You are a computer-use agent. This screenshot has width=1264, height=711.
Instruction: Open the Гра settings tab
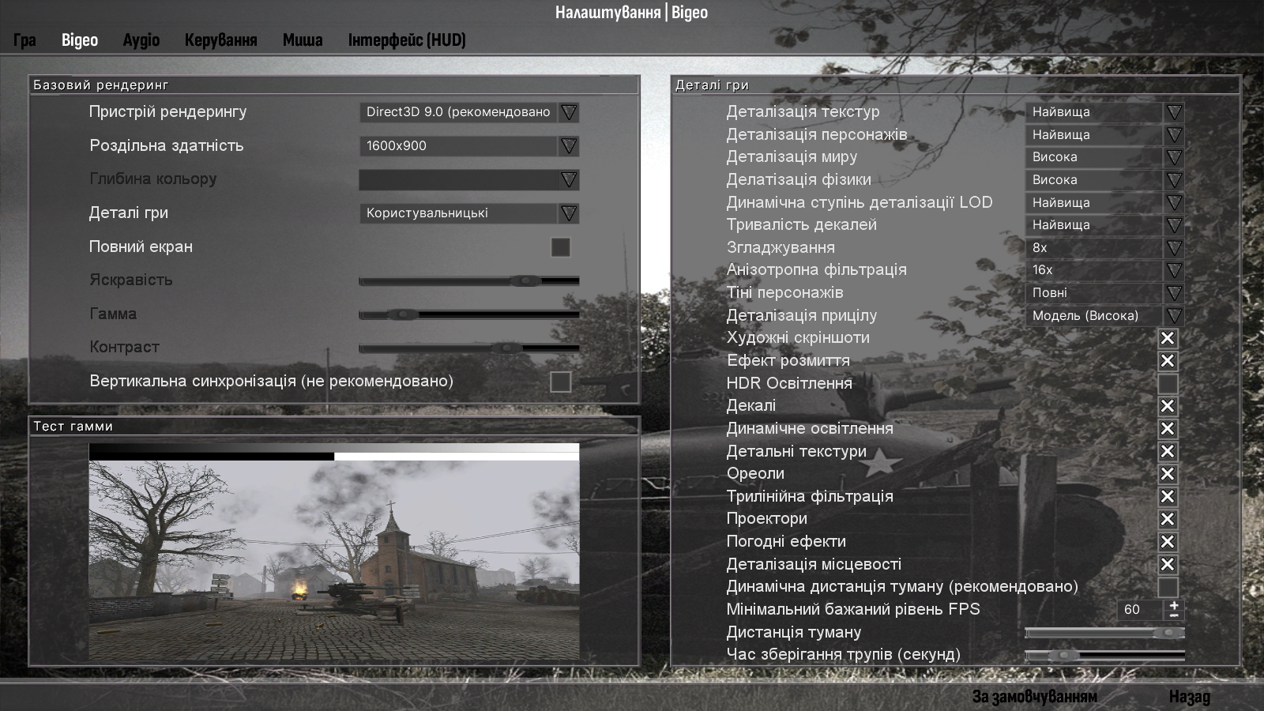[x=24, y=39]
